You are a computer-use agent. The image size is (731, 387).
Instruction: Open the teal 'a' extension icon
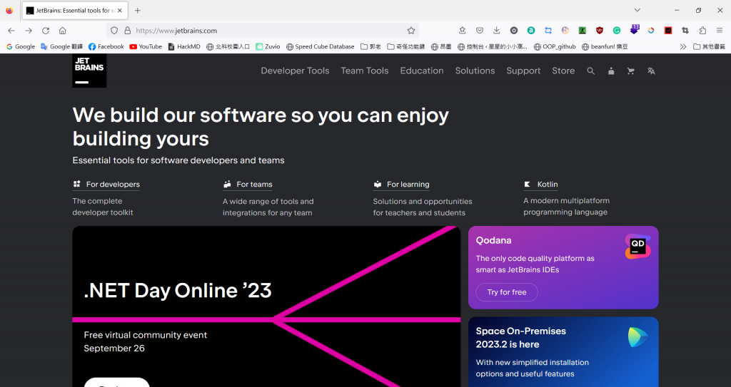(531, 31)
